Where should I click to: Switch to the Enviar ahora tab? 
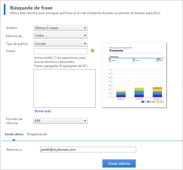click(x=14, y=134)
